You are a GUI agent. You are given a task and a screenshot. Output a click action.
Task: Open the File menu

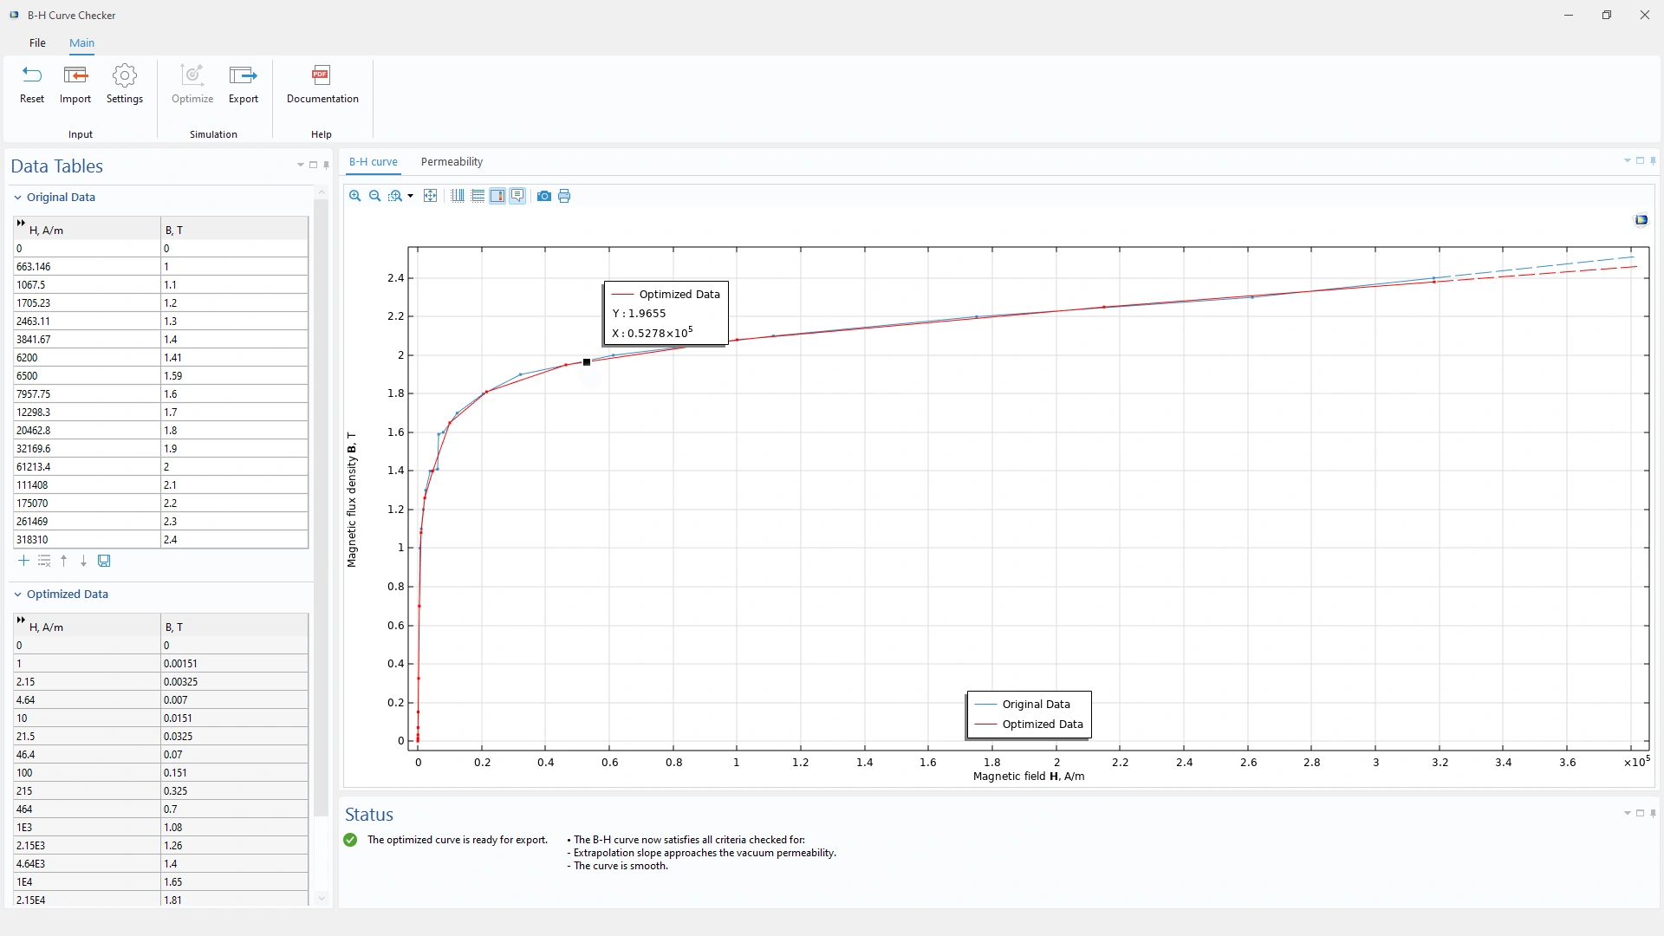[x=37, y=42]
